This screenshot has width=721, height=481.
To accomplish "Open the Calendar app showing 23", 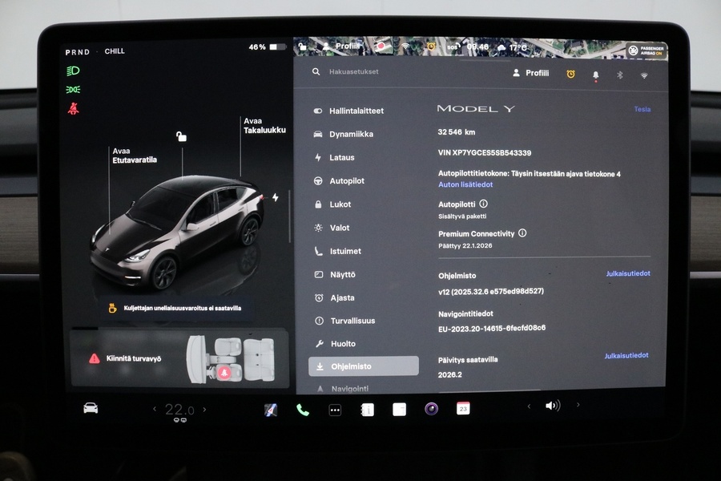I will [x=463, y=408].
